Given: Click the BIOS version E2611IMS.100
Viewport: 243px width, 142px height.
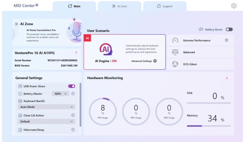Looking at the screenshot, I should point(69,66).
